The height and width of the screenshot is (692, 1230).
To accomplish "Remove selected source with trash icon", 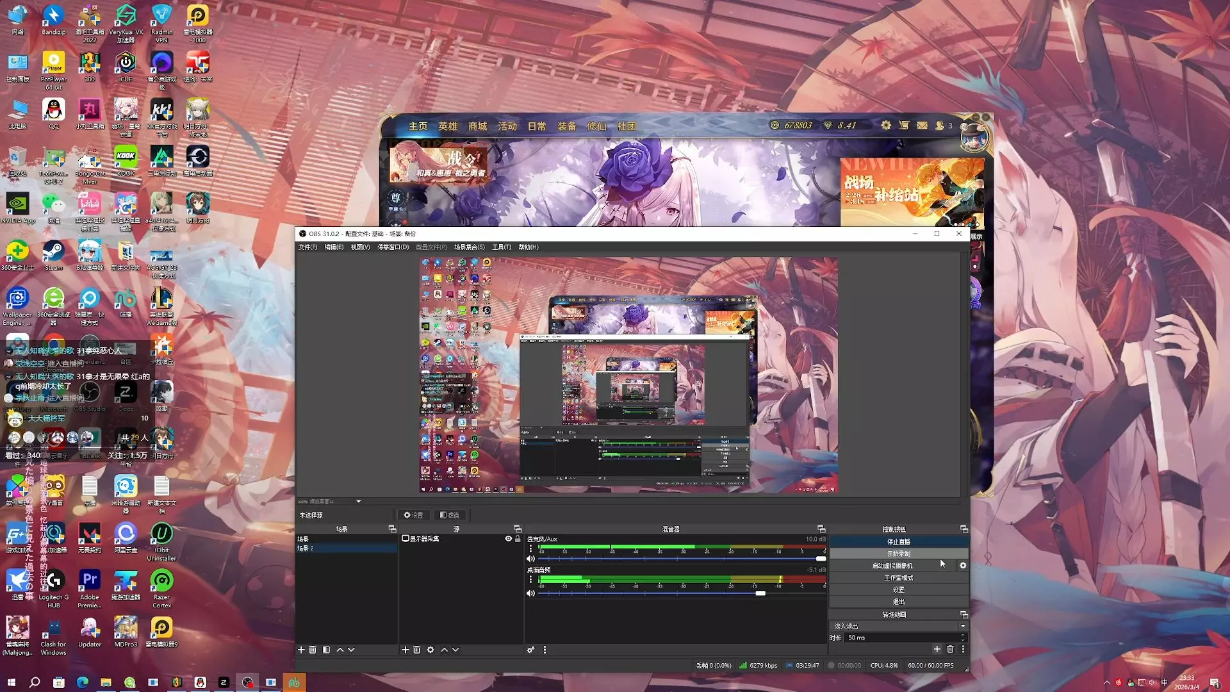I will pos(417,650).
